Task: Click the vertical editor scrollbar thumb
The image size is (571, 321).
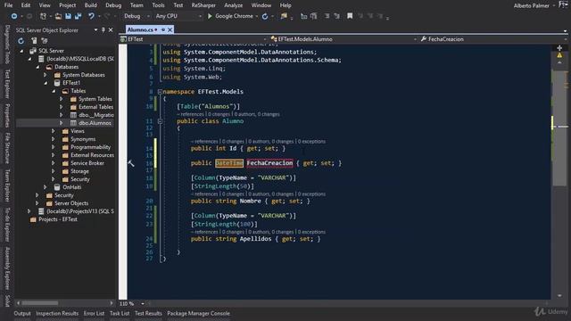Action: pyautogui.click(x=559, y=128)
